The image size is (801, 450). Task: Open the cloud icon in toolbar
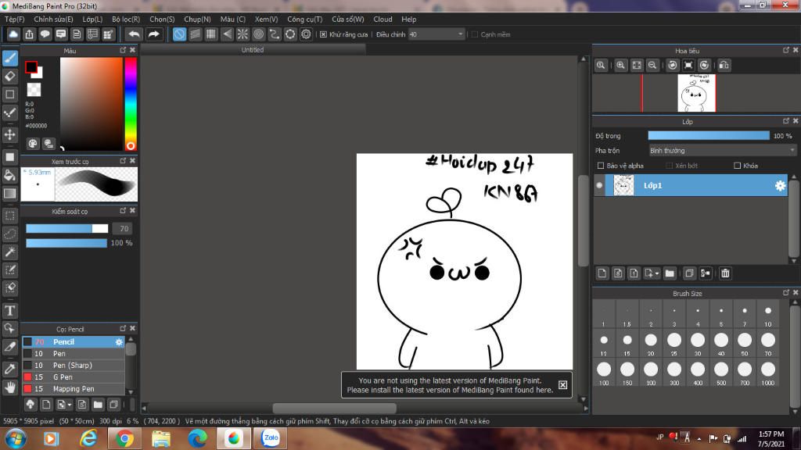tap(13, 34)
